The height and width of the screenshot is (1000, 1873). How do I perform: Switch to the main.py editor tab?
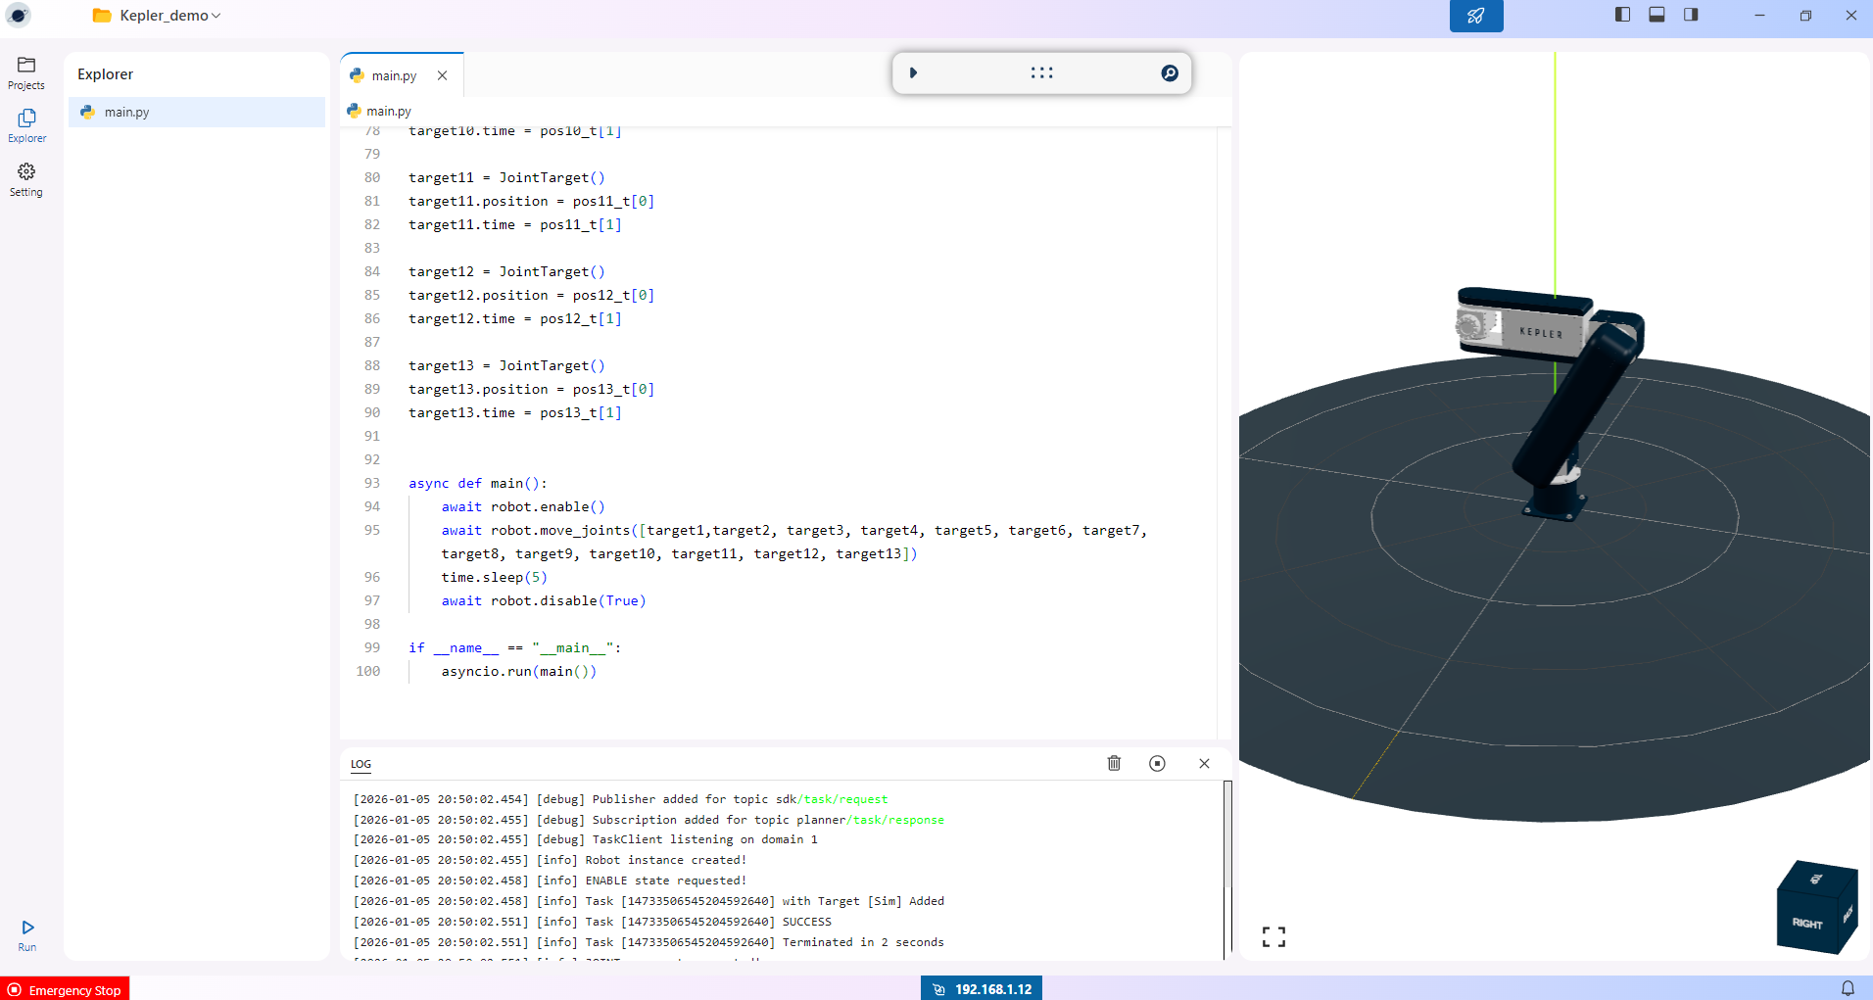[x=394, y=75]
